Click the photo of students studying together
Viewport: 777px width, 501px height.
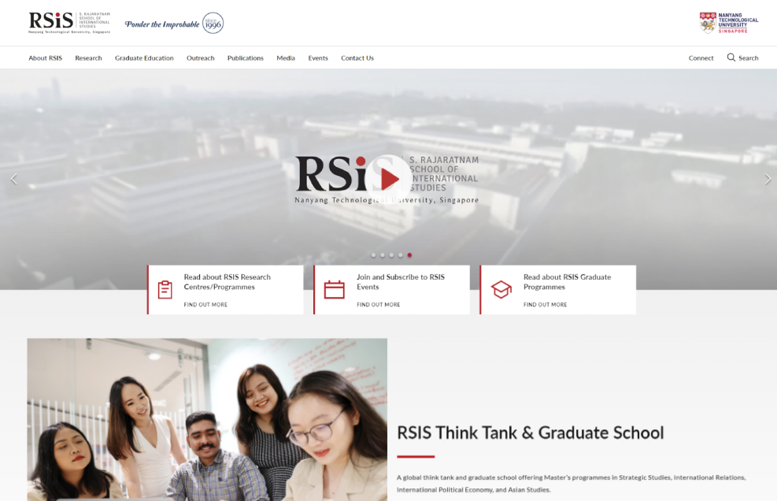(x=207, y=420)
